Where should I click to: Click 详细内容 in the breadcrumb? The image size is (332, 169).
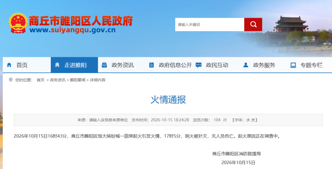[x=98, y=80]
